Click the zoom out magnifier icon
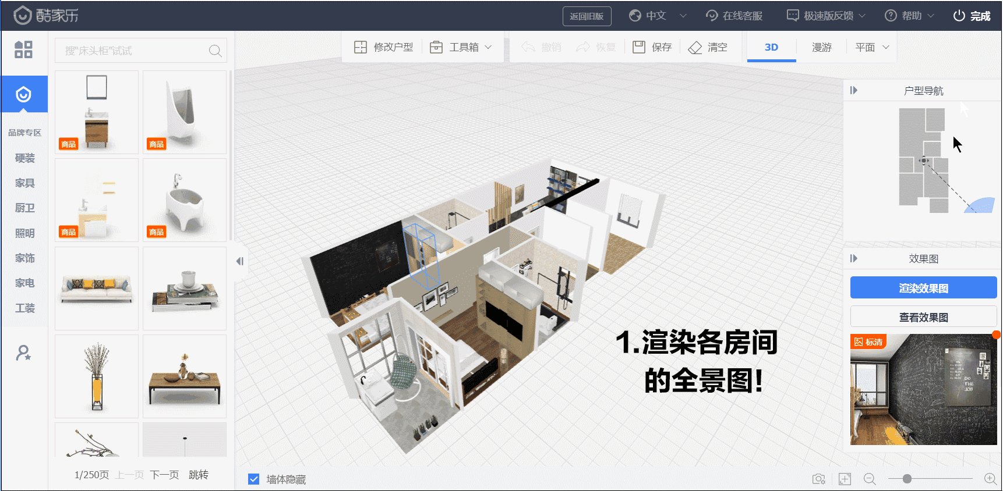Screen dimensions: 1003x491 point(870,479)
